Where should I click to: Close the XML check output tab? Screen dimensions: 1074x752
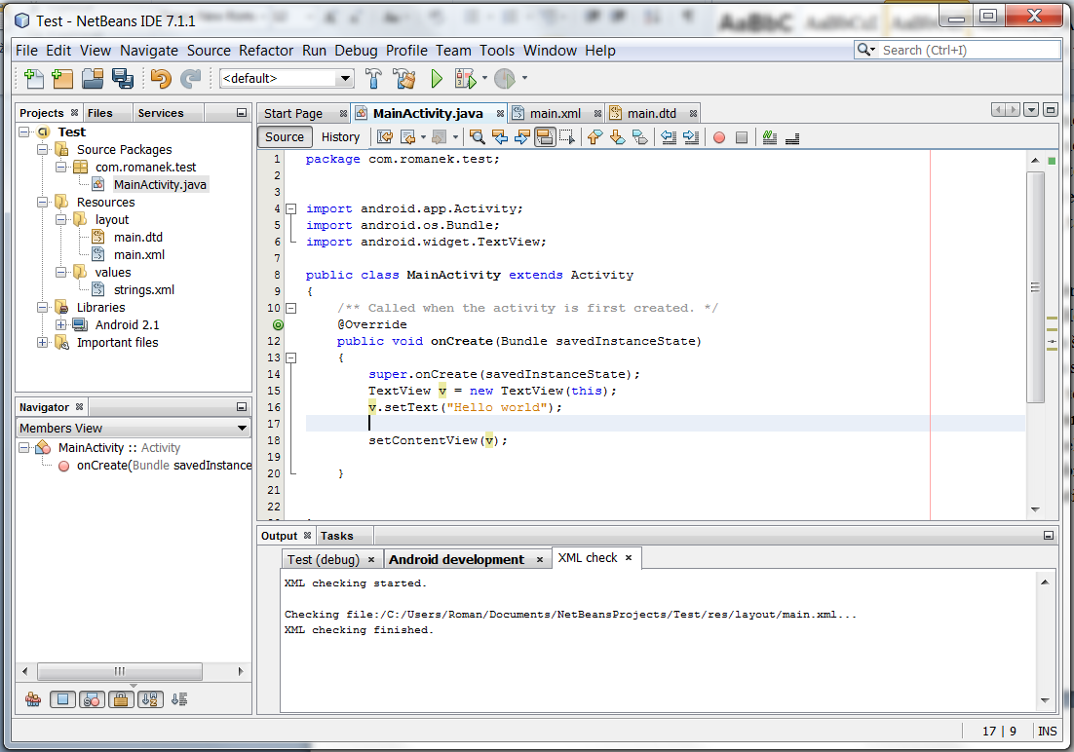point(628,558)
